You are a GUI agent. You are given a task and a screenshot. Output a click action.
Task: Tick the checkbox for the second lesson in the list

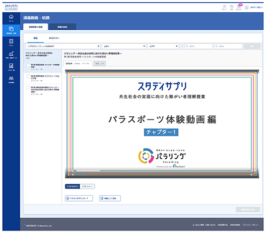pos(28,76)
